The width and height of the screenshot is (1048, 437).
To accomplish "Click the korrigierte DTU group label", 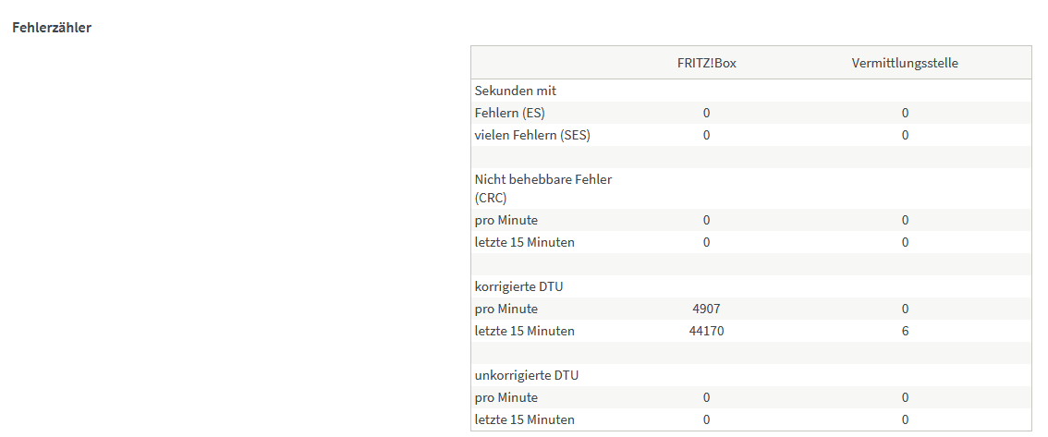I will (x=518, y=286).
